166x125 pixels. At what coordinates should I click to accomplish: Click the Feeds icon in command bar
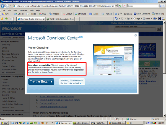(x=122, y=19)
